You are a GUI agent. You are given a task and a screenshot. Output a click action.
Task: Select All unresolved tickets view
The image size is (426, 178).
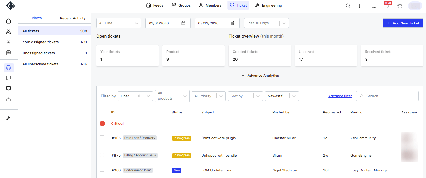pos(55,64)
